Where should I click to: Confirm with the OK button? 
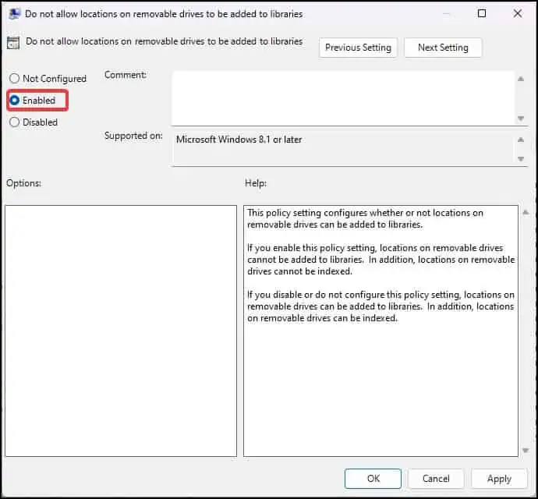pyautogui.click(x=373, y=479)
